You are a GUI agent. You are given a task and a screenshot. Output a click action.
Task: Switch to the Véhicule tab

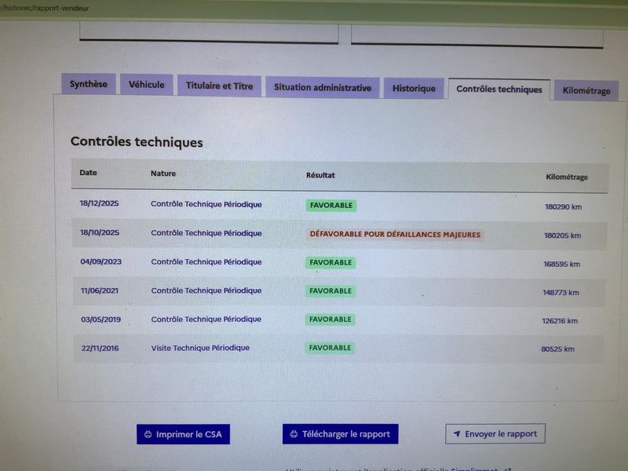(147, 85)
